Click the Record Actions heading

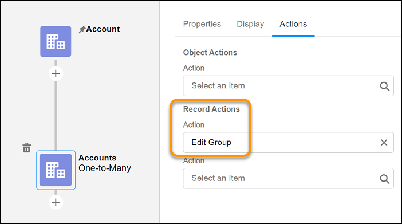tap(211, 109)
